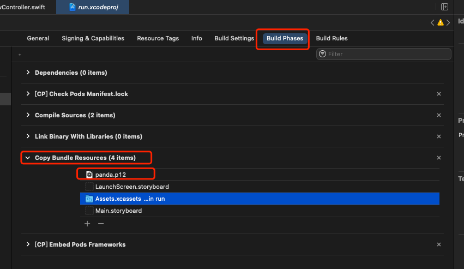Click plus button below Main.storyboard
464x269 pixels.
pyautogui.click(x=87, y=223)
